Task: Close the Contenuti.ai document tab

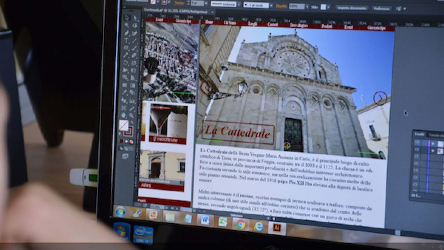Action: [x=213, y=12]
